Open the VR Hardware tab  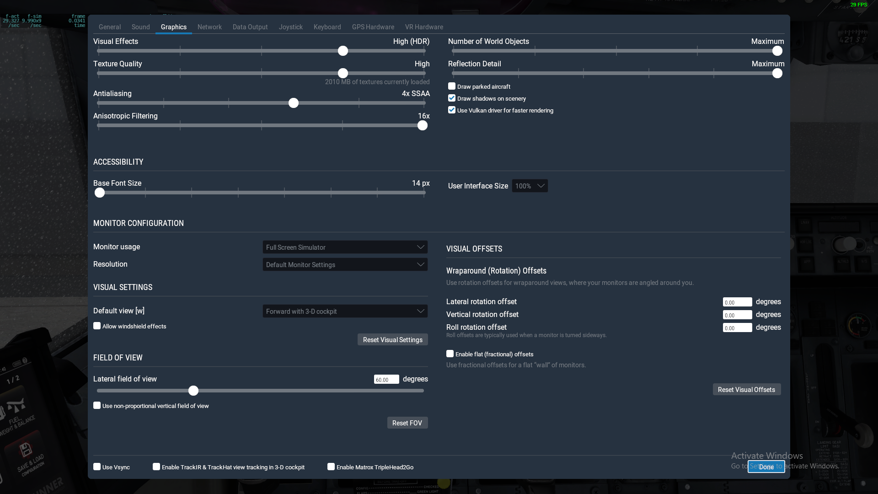[423, 27]
